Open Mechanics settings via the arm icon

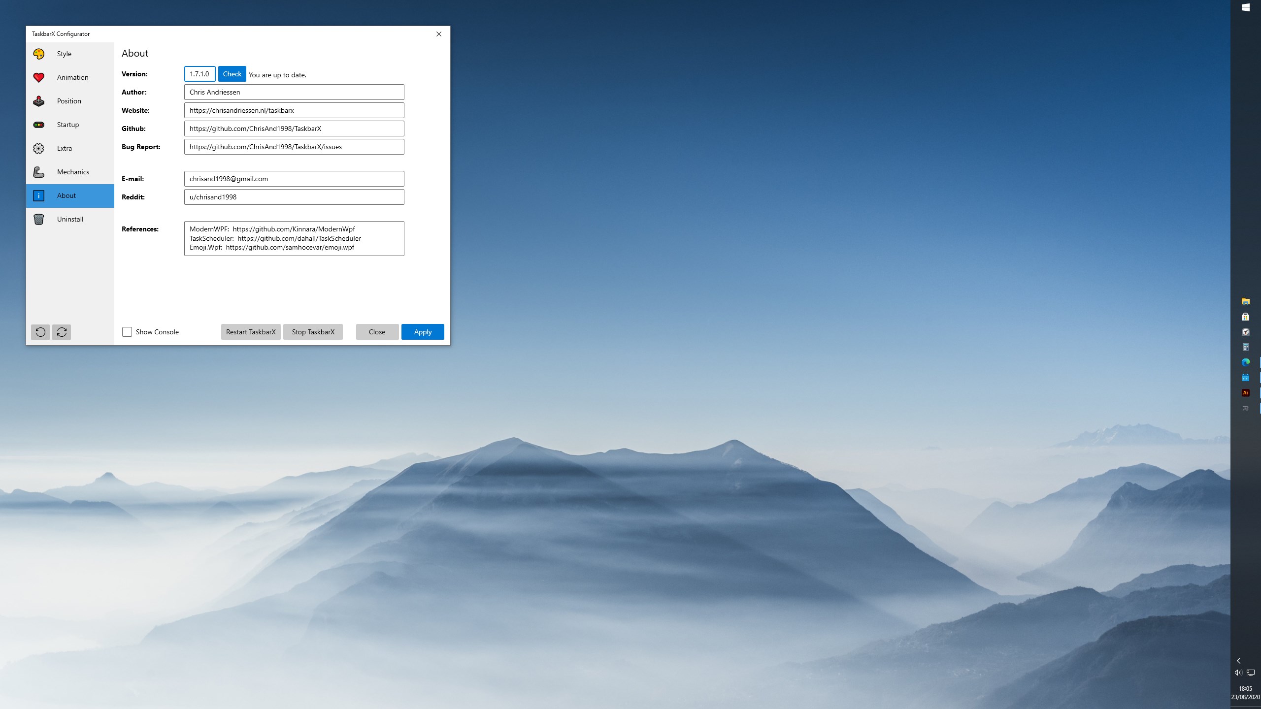tap(39, 172)
